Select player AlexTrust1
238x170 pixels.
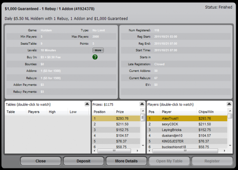[x=187, y=119]
